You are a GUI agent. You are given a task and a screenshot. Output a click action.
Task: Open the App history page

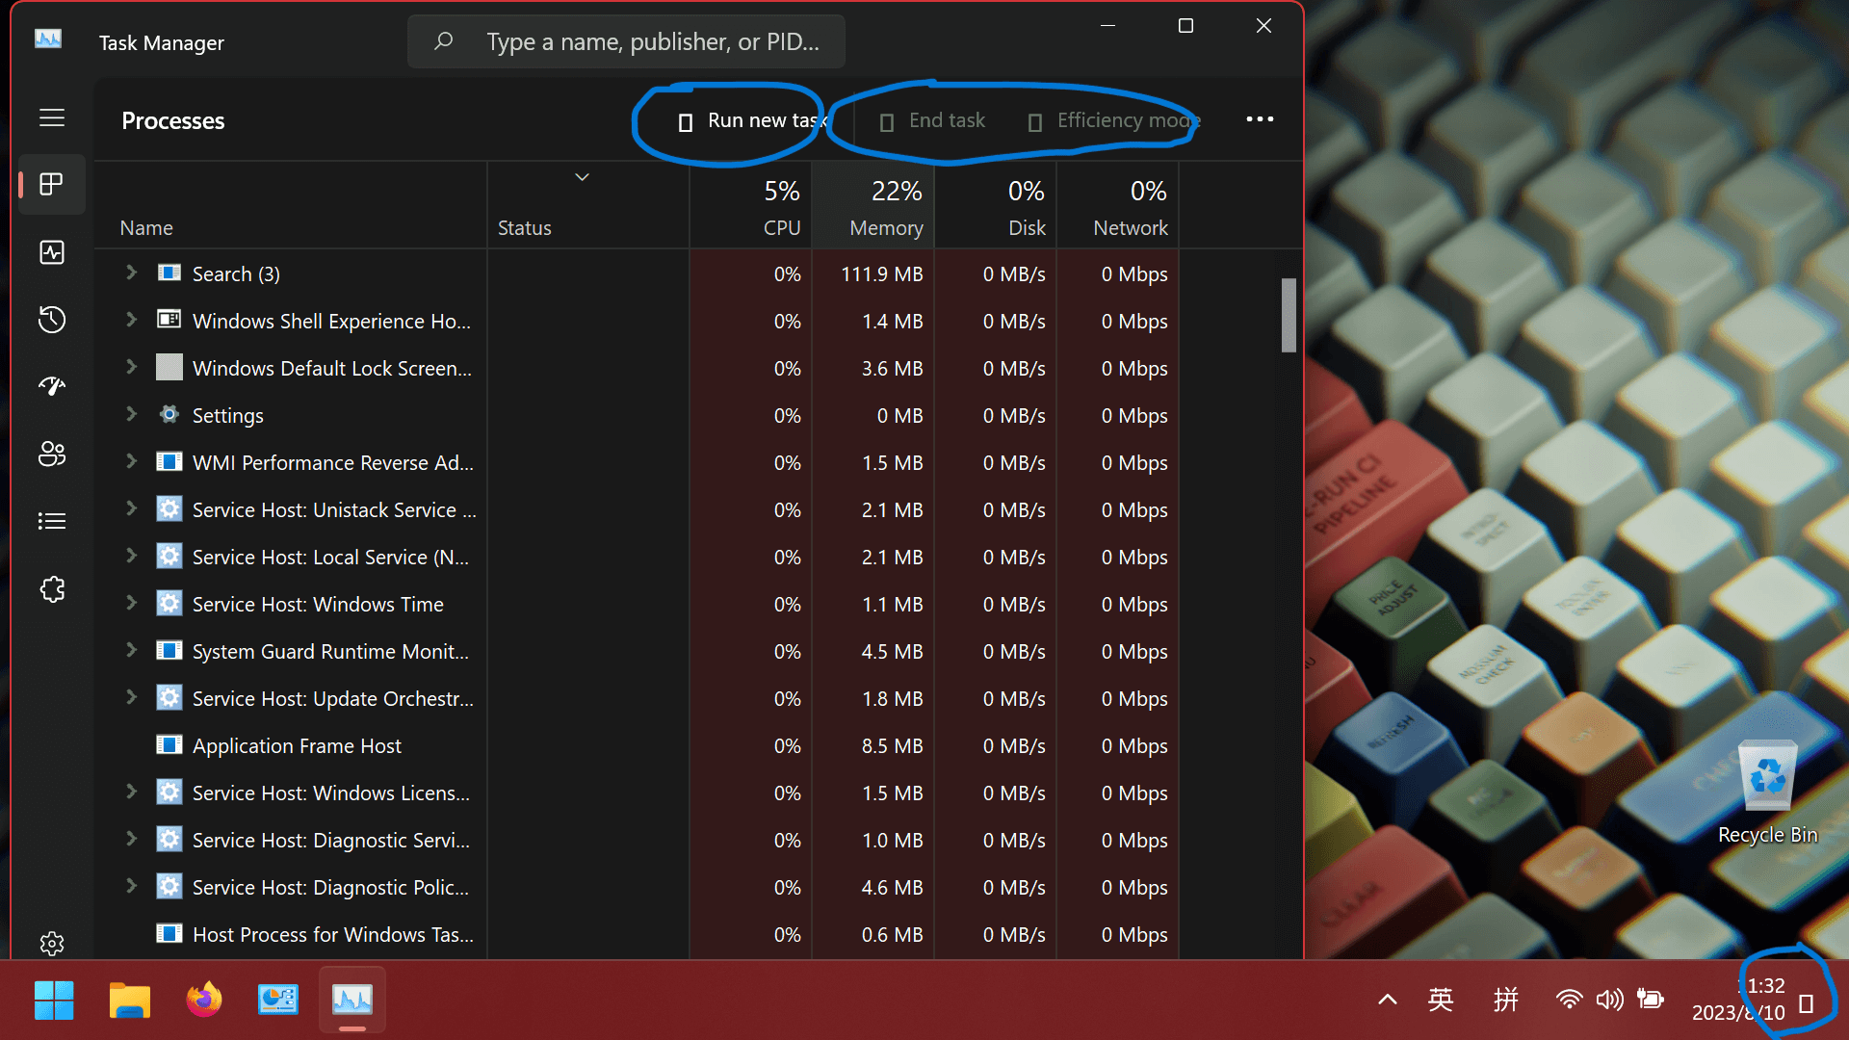tap(52, 320)
